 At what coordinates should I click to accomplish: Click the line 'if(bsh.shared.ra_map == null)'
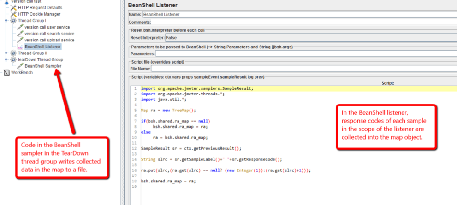pos(175,121)
